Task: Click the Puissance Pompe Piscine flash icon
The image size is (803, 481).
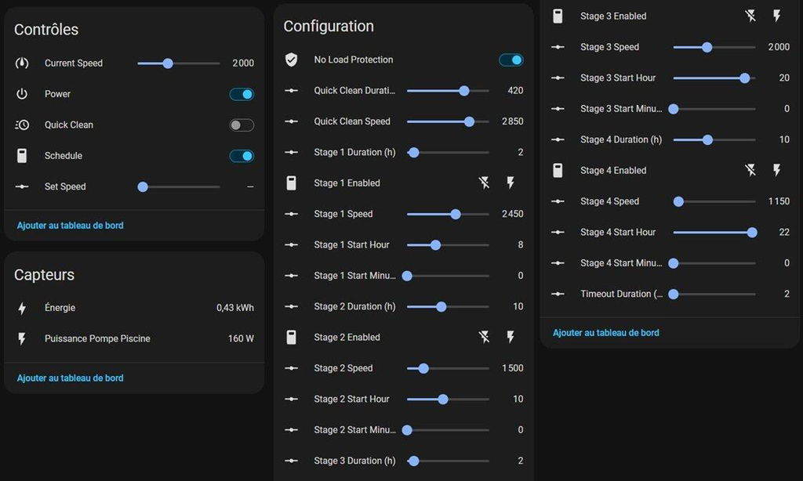Action: pyautogui.click(x=22, y=338)
